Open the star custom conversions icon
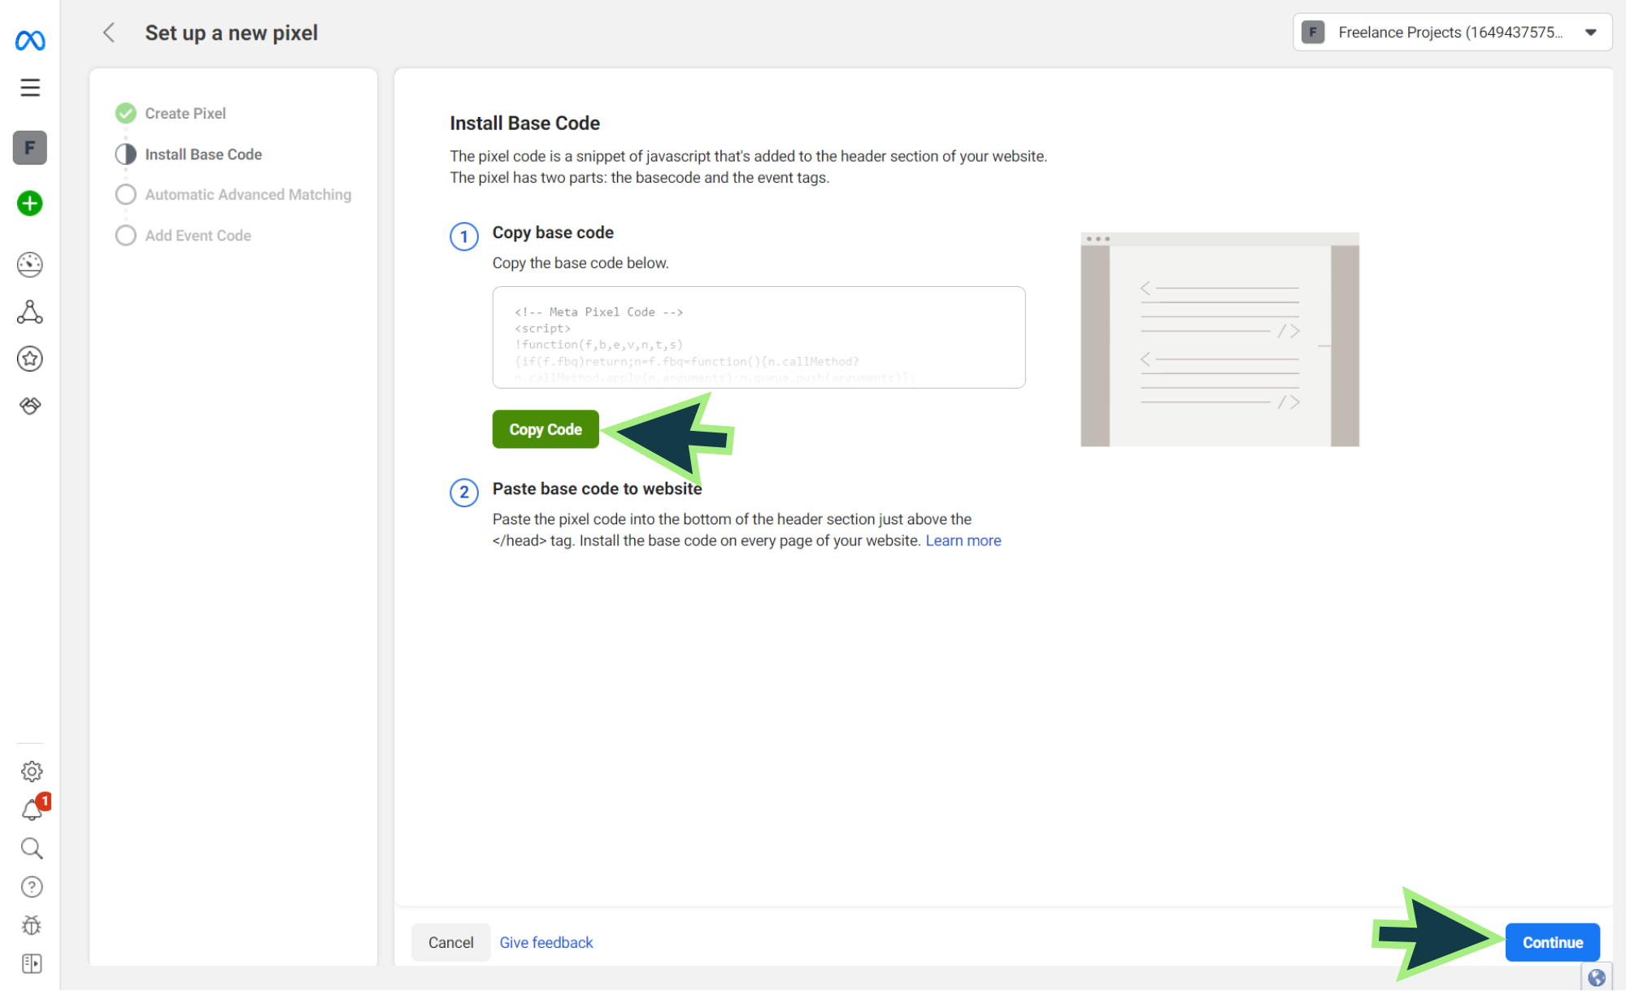 coord(30,359)
